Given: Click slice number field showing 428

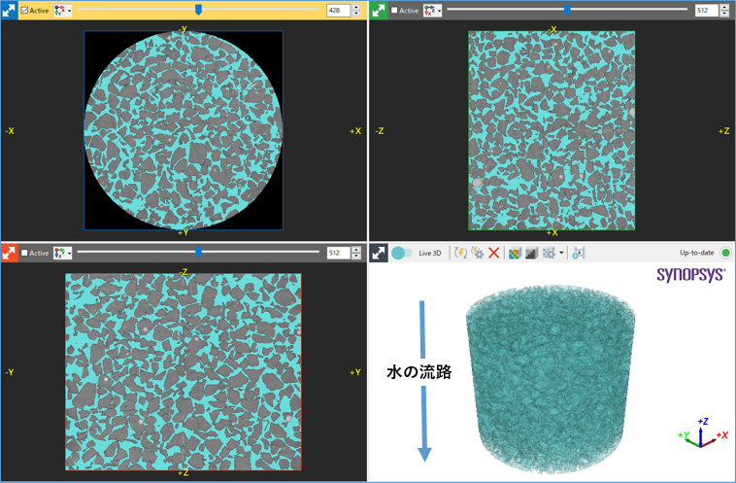Looking at the screenshot, I should pyautogui.click(x=338, y=11).
